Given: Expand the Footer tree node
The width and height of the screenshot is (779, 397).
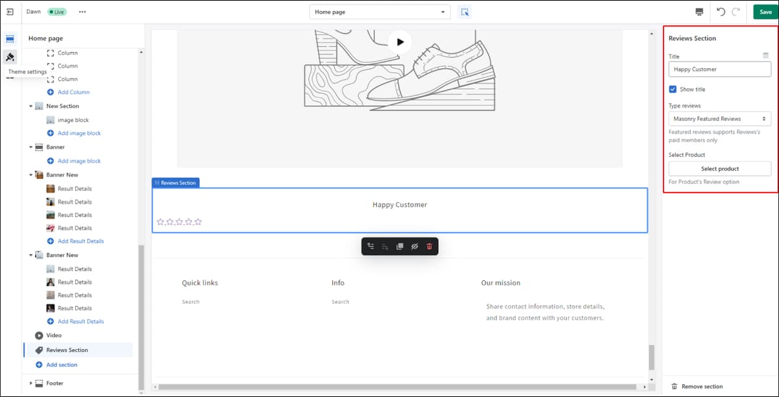Looking at the screenshot, I should (31, 383).
